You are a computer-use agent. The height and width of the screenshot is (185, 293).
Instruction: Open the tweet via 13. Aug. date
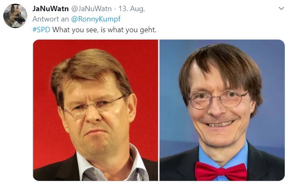pos(132,9)
